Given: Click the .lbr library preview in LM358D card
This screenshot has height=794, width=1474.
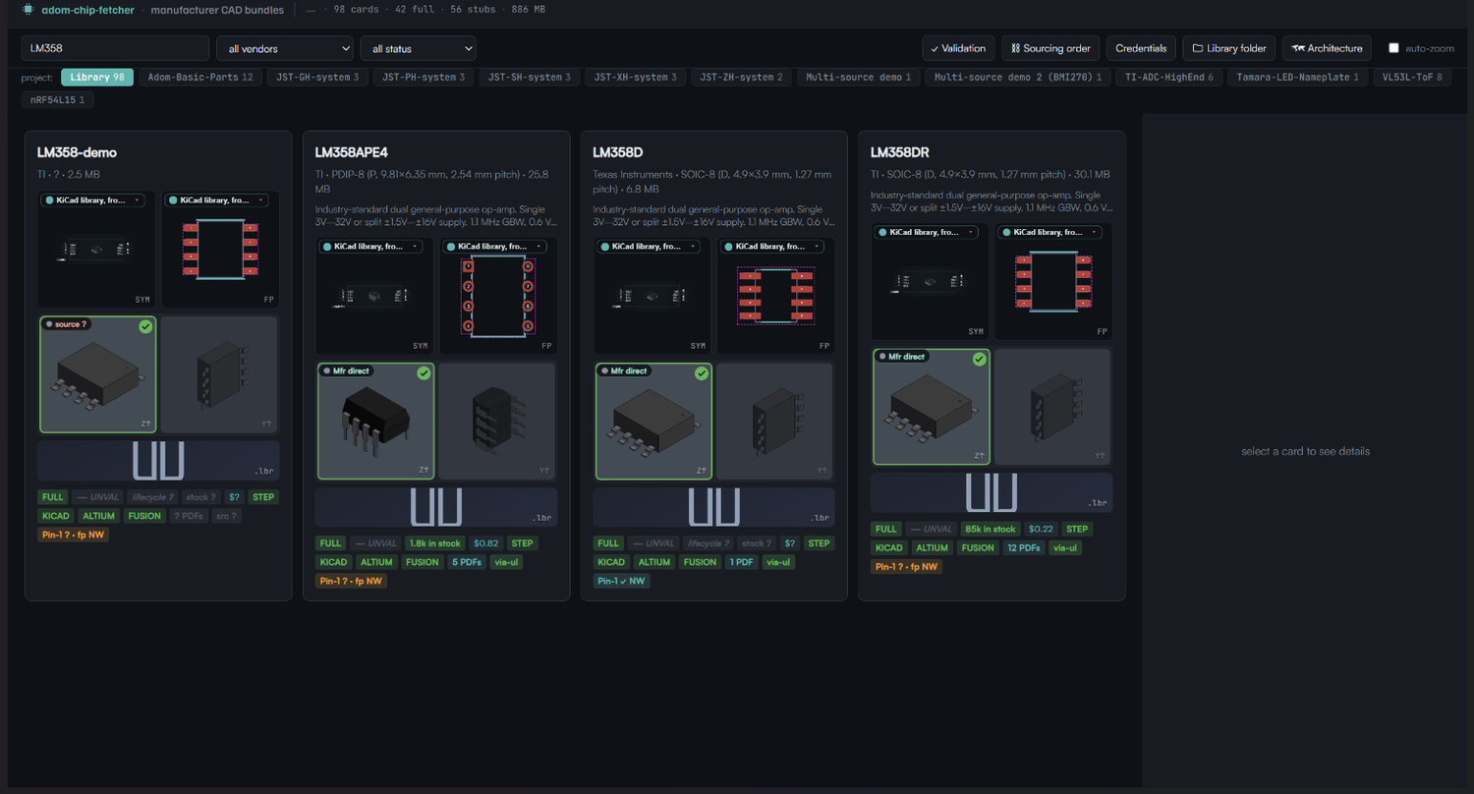Looking at the screenshot, I should pos(714,507).
